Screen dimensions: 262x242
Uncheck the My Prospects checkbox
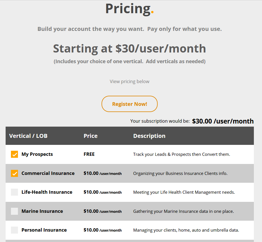pyautogui.click(x=15, y=154)
